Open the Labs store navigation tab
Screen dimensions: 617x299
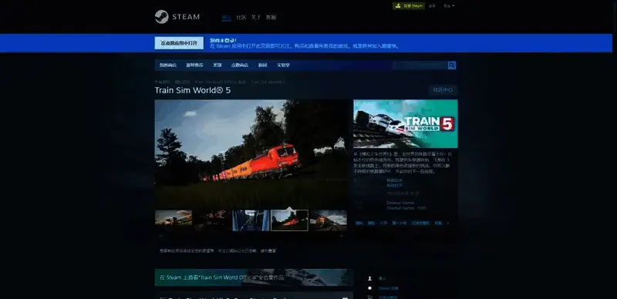pos(283,66)
